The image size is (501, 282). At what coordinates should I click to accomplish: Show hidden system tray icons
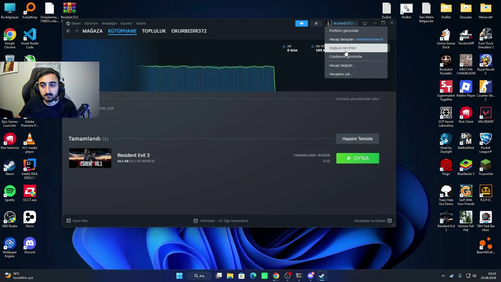coord(443,276)
